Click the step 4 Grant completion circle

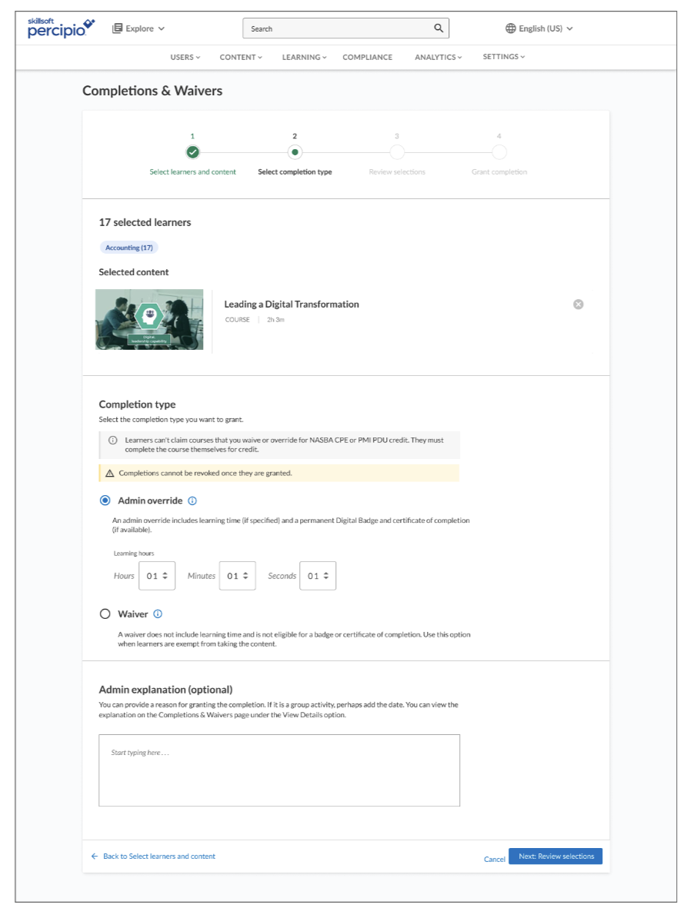[499, 152]
